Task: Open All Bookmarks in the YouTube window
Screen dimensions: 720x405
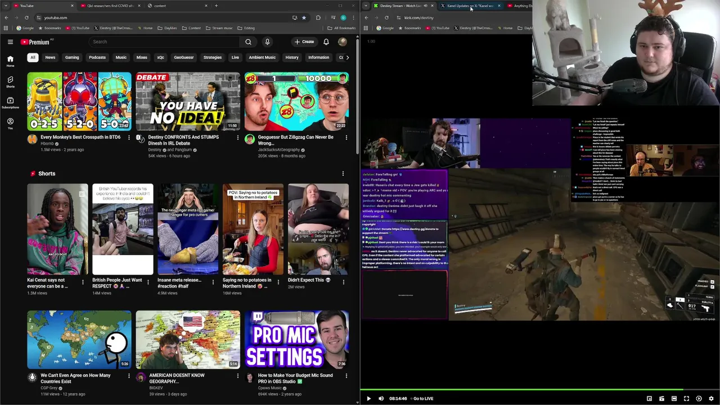Action: click(x=342, y=28)
